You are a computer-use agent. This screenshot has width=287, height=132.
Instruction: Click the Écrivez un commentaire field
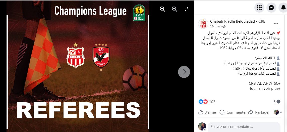[244, 127]
